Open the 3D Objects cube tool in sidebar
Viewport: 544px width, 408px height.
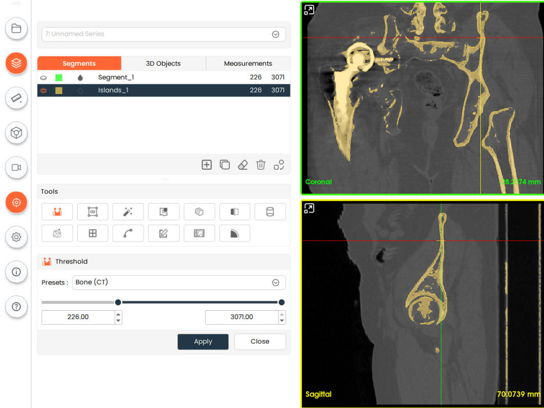(x=16, y=133)
